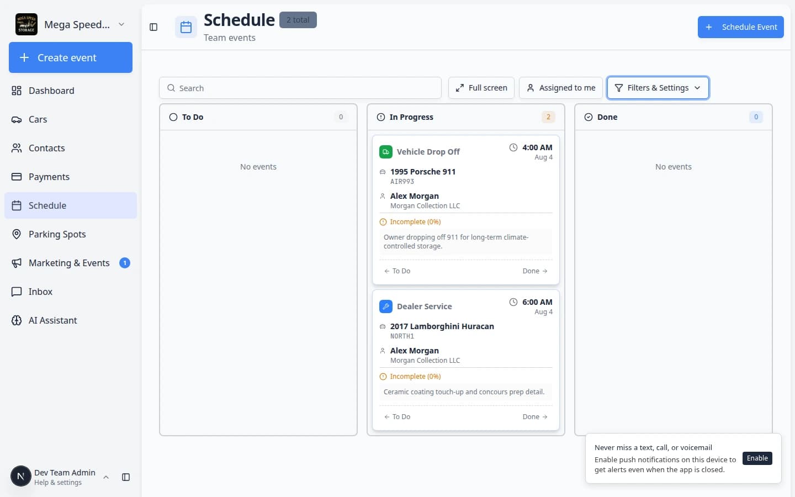
Task: Click Incomplete (0%) on Vehicle Drop Off card
Action: tap(410, 222)
